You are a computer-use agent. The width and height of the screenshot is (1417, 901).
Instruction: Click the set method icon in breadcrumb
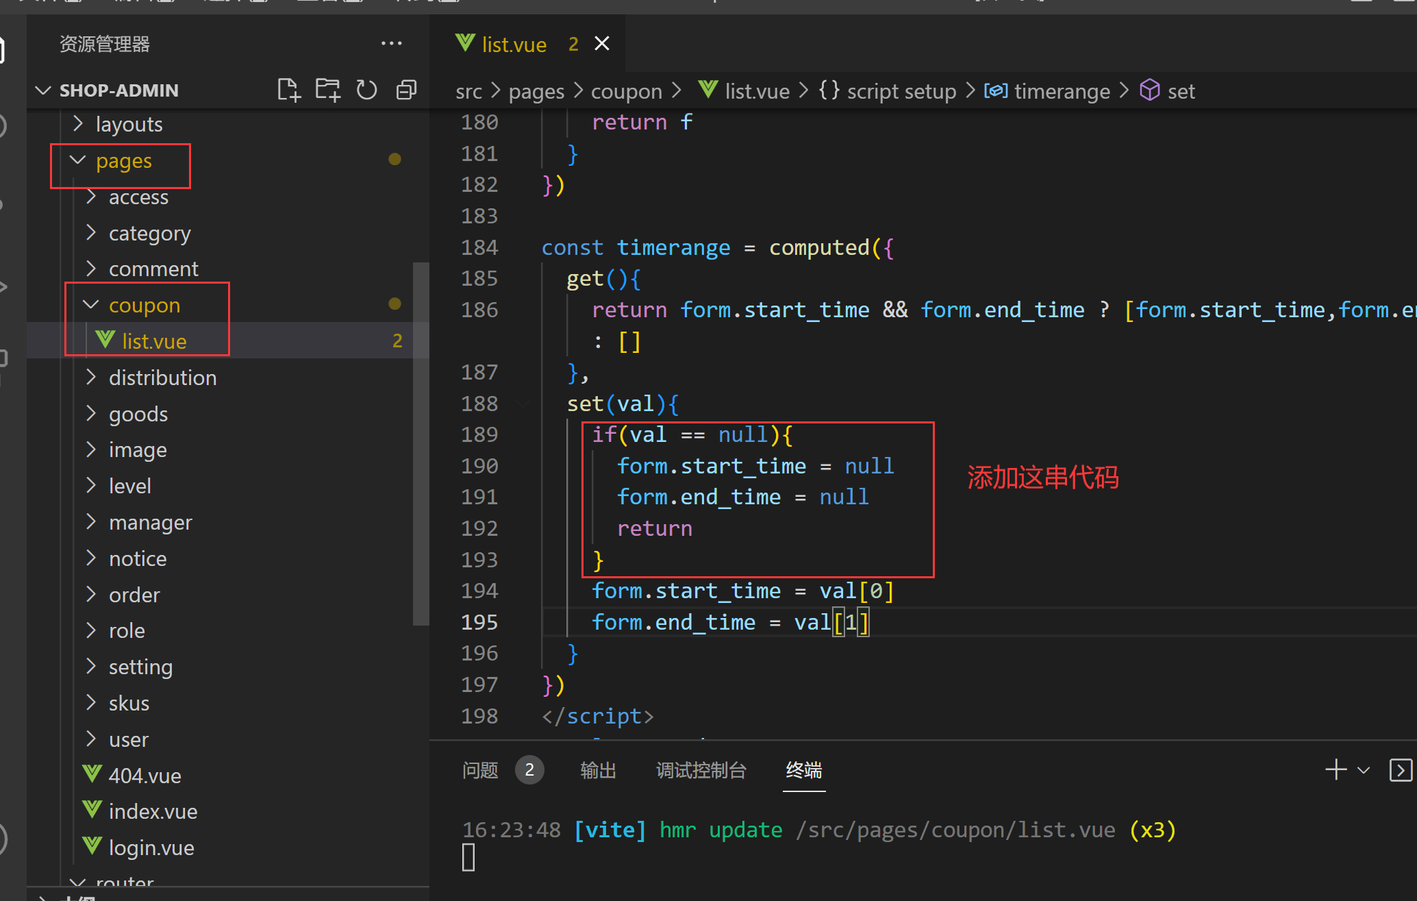click(x=1150, y=90)
